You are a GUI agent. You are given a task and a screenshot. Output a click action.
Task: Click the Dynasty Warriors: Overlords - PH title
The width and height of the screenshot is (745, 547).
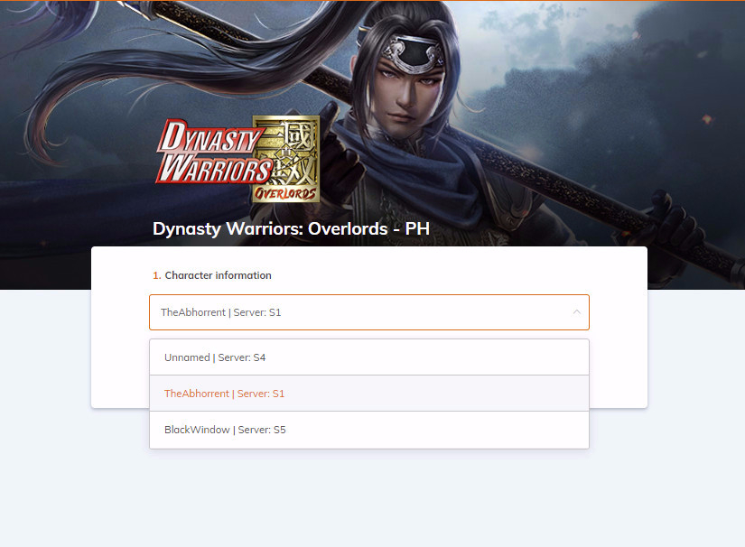(291, 229)
